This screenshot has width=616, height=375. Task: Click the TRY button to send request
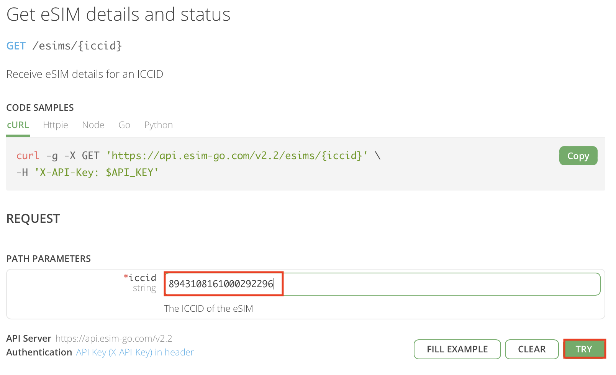tap(584, 349)
